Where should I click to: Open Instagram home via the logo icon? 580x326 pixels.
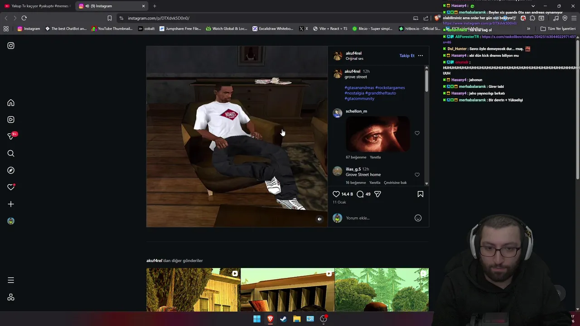pos(11,46)
